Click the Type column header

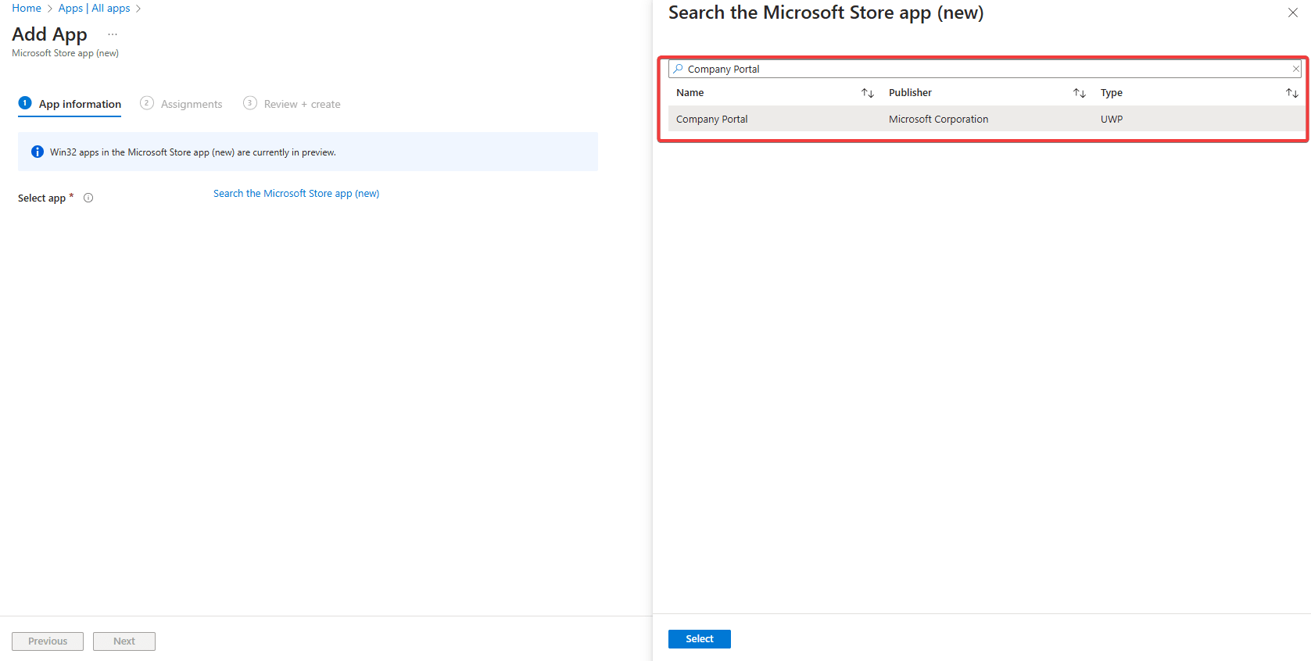pos(1112,92)
